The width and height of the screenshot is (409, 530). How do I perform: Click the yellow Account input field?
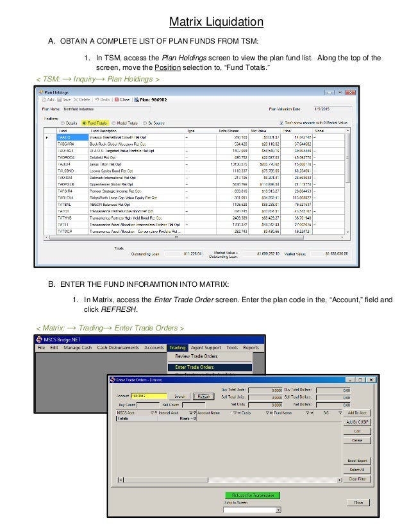pos(149,396)
